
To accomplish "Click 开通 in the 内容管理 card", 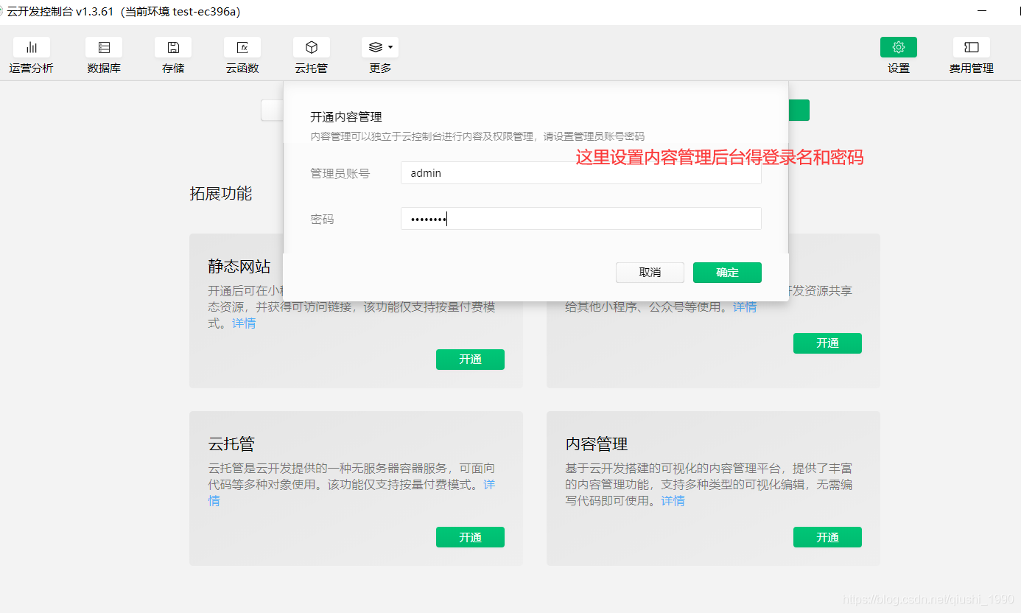I will 827,537.
